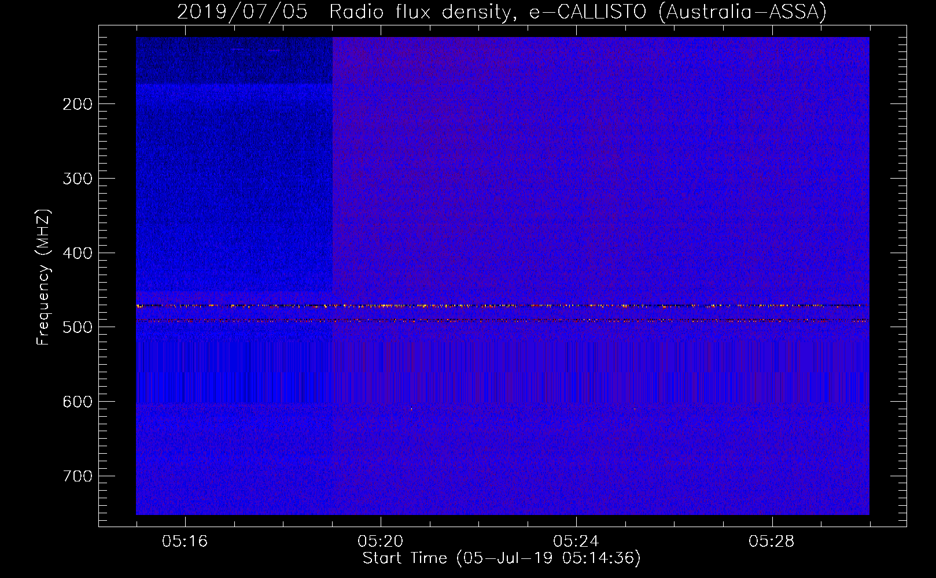Click the plot title "Radio flux density, e-CALLISTO (Australia-ASSA)"
Screen dimensions: 936x578
point(577,12)
